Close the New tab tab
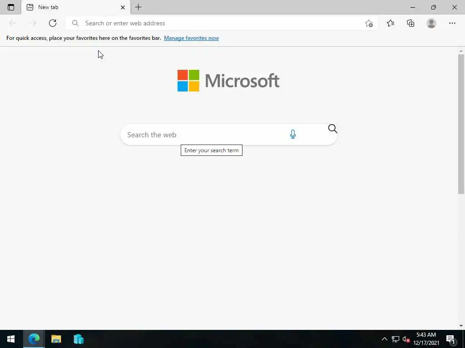The width and height of the screenshot is (465, 348). click(x=123, y=7)
